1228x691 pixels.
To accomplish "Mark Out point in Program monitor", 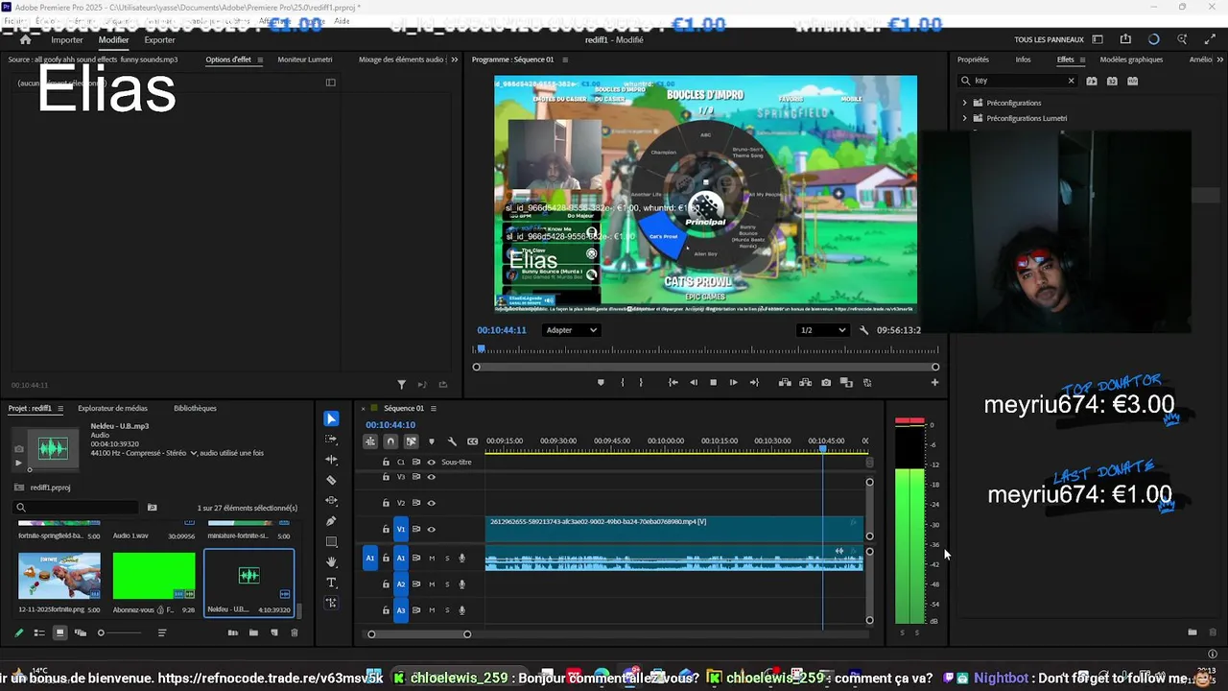I will click(x=641, y=383).
